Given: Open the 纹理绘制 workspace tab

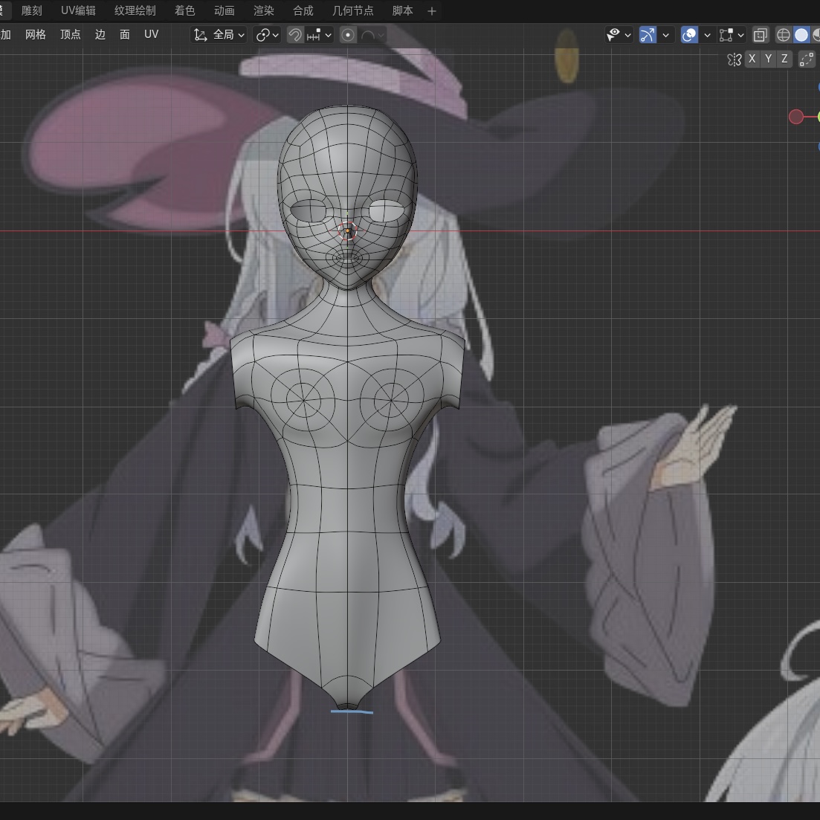Looking at the screenshot, I should (135, 10).
